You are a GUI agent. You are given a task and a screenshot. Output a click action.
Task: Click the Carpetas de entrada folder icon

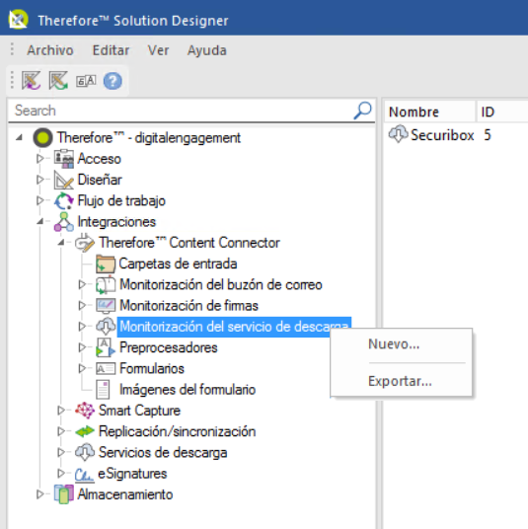click(106, 264)
